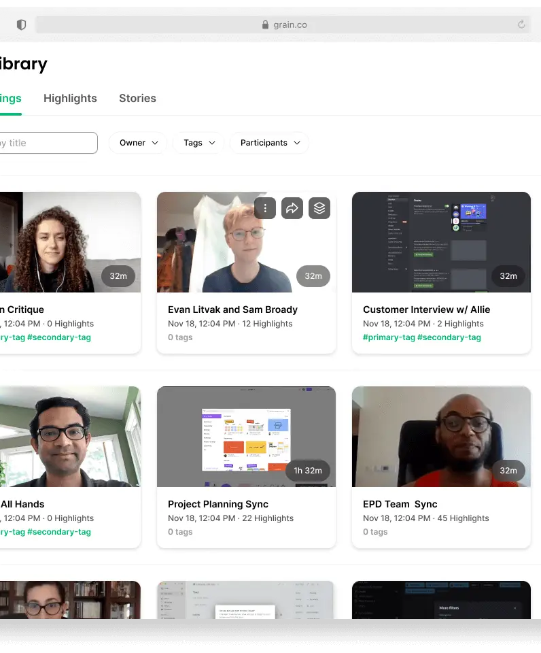Click '0 tags' on EPD Team Sync card
Image resolution: width=541 pixels, height=653 pixels.
coord(375,532)
